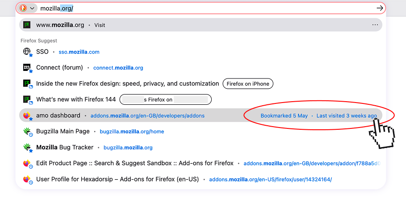The height and width of the screenshot is (206, 406).
Task: Open the addons.mozilla.org/en-US/firefox/user/14324164/ link
Action: pos(270,179)
